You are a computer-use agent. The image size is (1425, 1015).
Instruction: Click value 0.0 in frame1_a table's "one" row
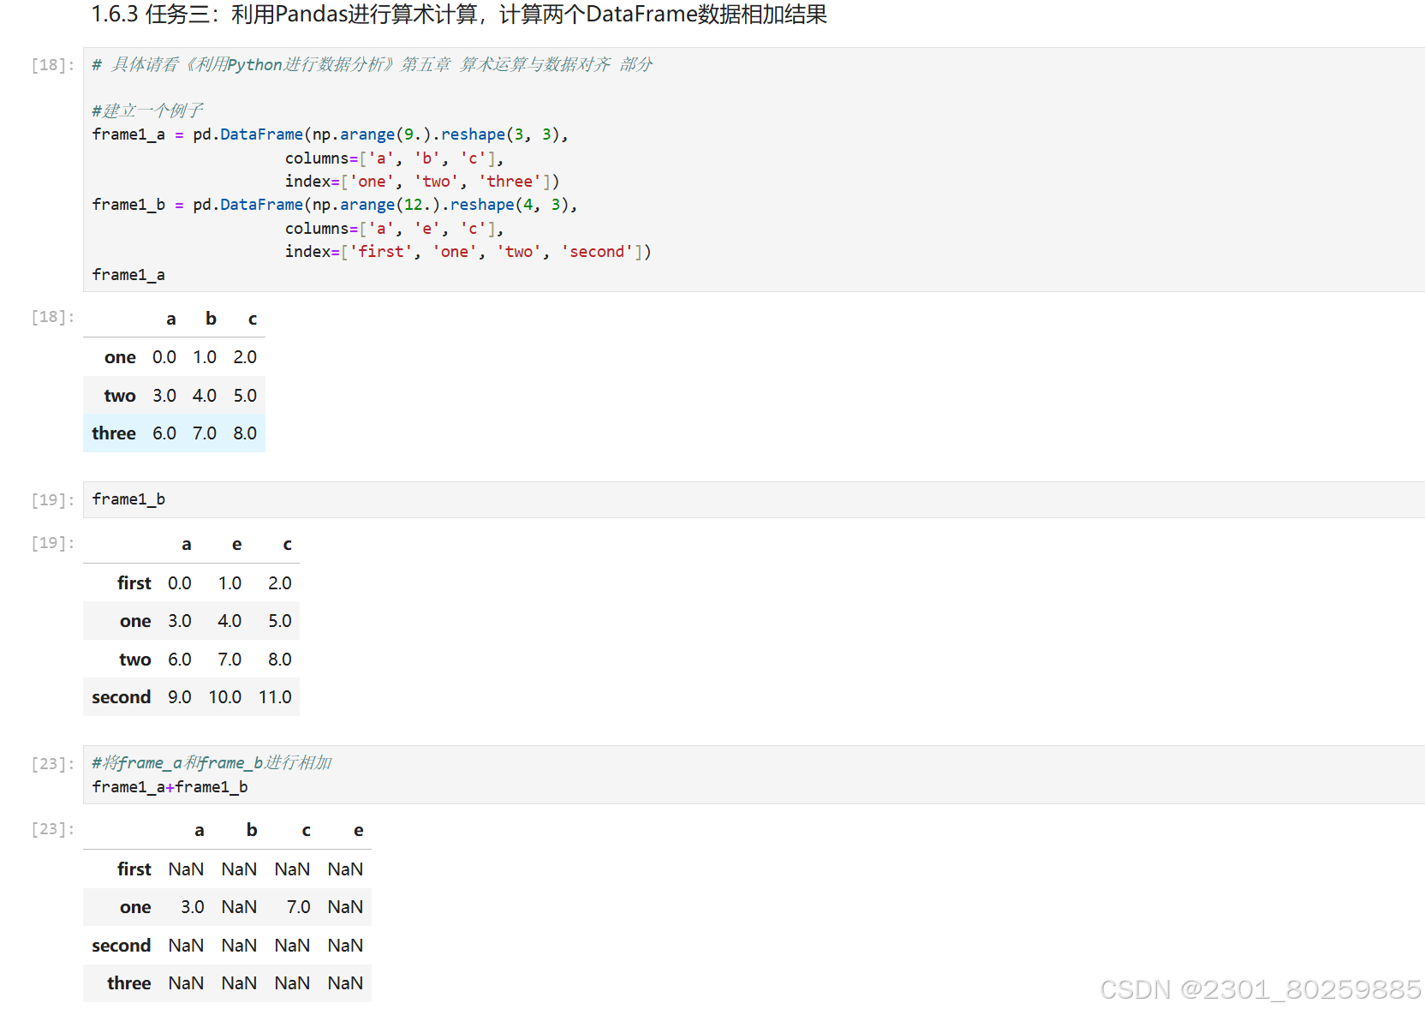click(164, 357)
